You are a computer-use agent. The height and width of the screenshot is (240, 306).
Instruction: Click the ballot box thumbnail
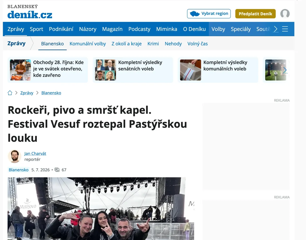click(190, 70)
